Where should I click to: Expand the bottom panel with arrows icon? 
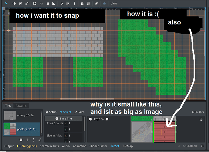[x=202, y=146]
